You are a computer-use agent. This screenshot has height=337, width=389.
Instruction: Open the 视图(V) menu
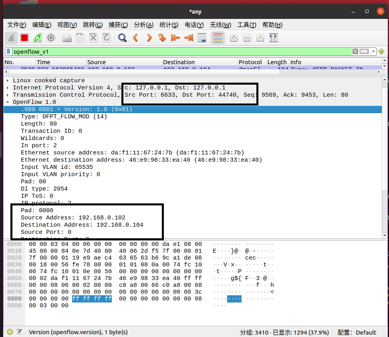[x=67, y=25]
